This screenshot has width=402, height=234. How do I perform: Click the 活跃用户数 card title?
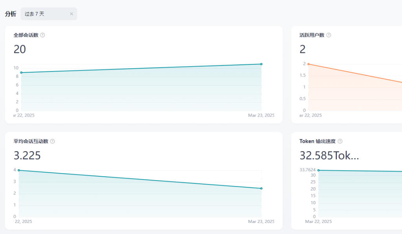(312, 35)
